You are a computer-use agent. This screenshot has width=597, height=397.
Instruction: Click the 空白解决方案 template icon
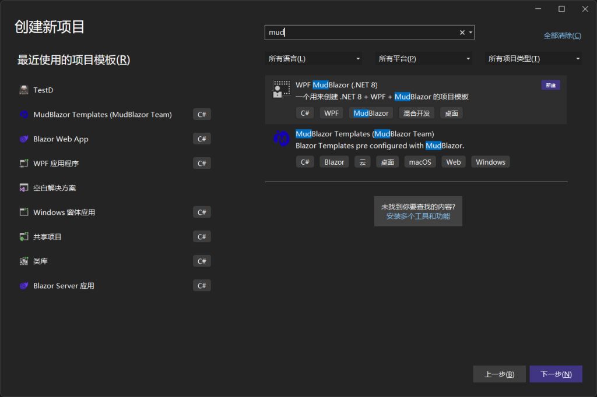click(23, 187)
